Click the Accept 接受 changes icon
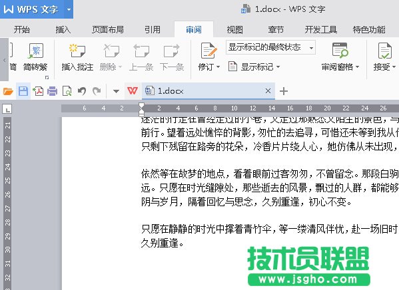This screenshot has height=290, width=399. point(384,51)
